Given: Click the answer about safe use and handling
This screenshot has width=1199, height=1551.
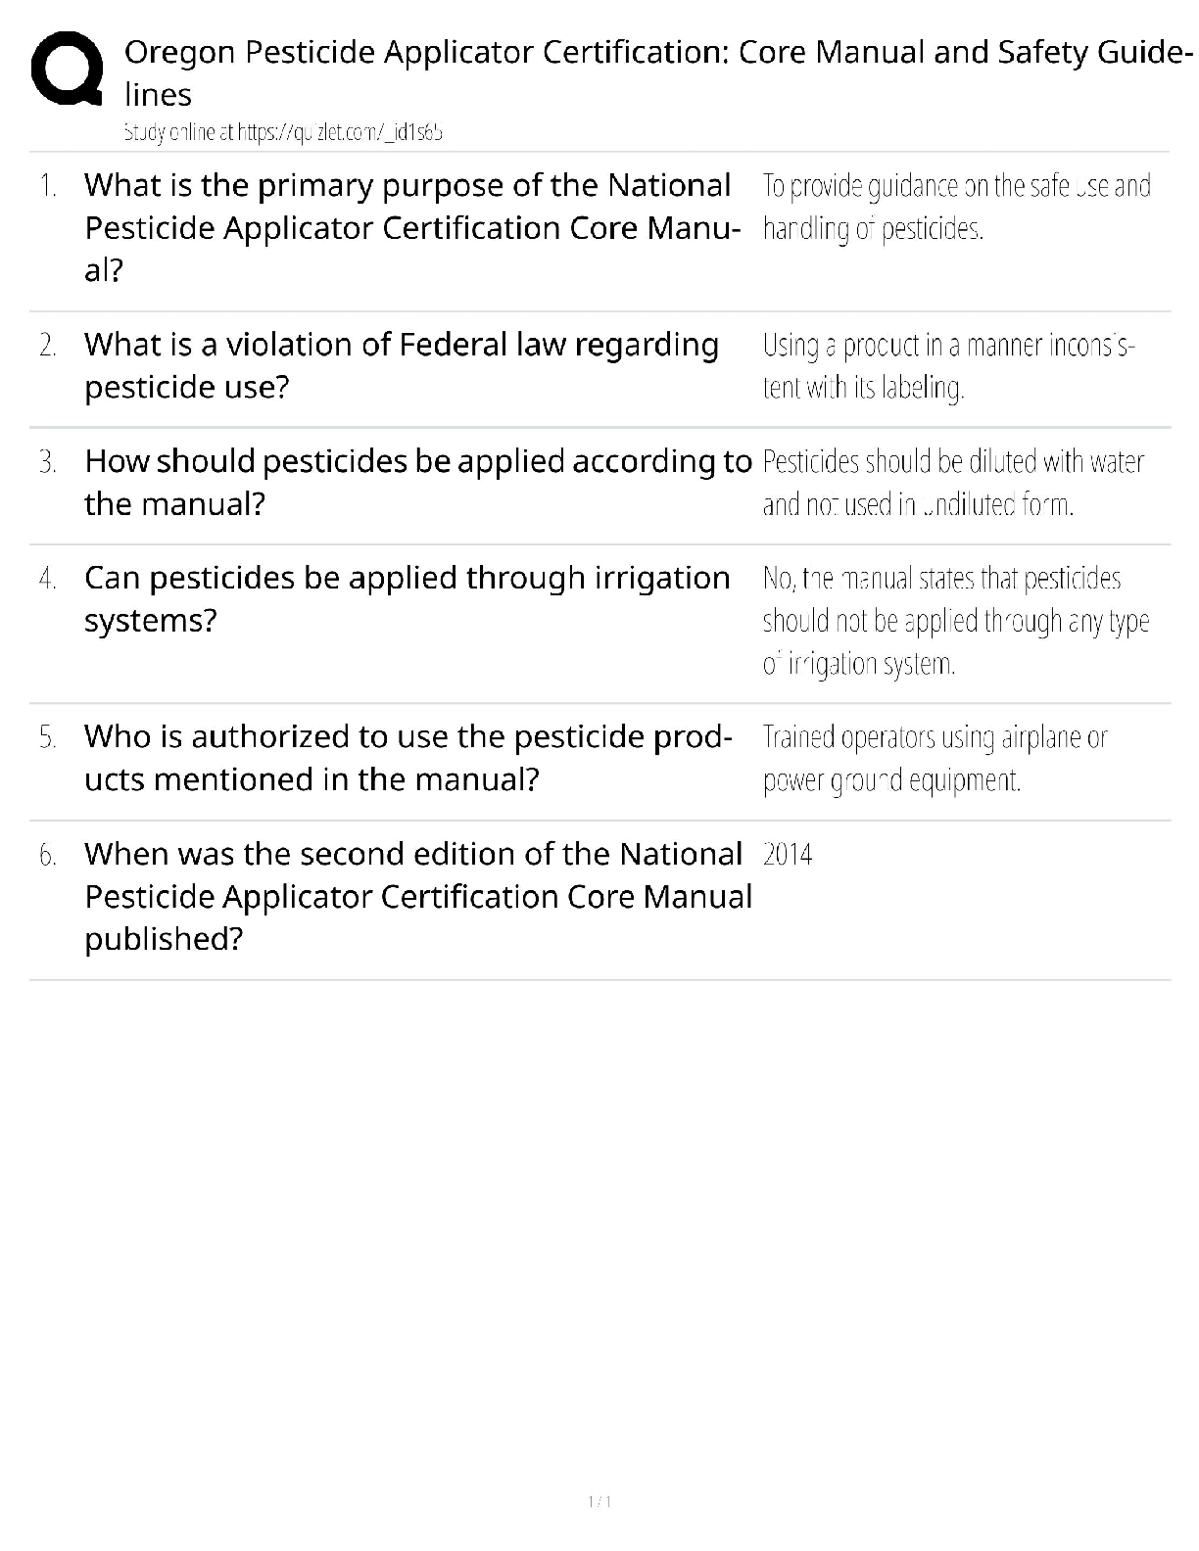Looking at the screenshot, I should coord(955,207).
